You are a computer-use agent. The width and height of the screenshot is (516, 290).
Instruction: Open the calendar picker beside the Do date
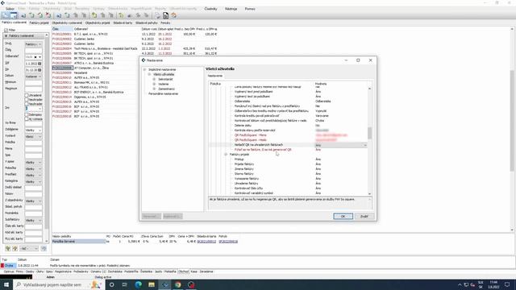tap(40, 70)
